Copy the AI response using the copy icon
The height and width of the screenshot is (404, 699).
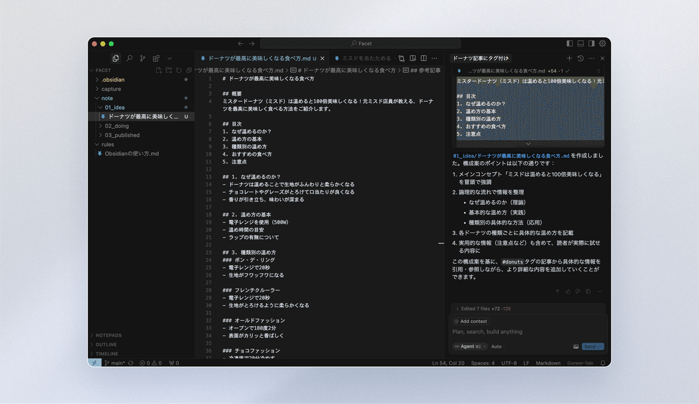point(588,291)
